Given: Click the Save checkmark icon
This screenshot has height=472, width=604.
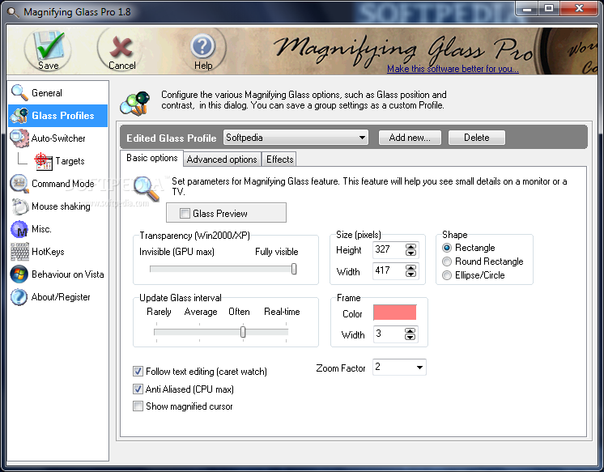Looking at the screenshot, I should (x=48, y=46).
